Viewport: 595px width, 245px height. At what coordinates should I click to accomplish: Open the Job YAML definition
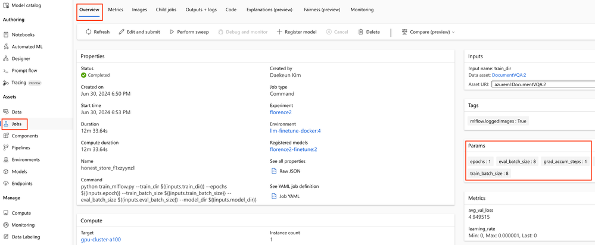pyautogui.click(x=289, y=196)
